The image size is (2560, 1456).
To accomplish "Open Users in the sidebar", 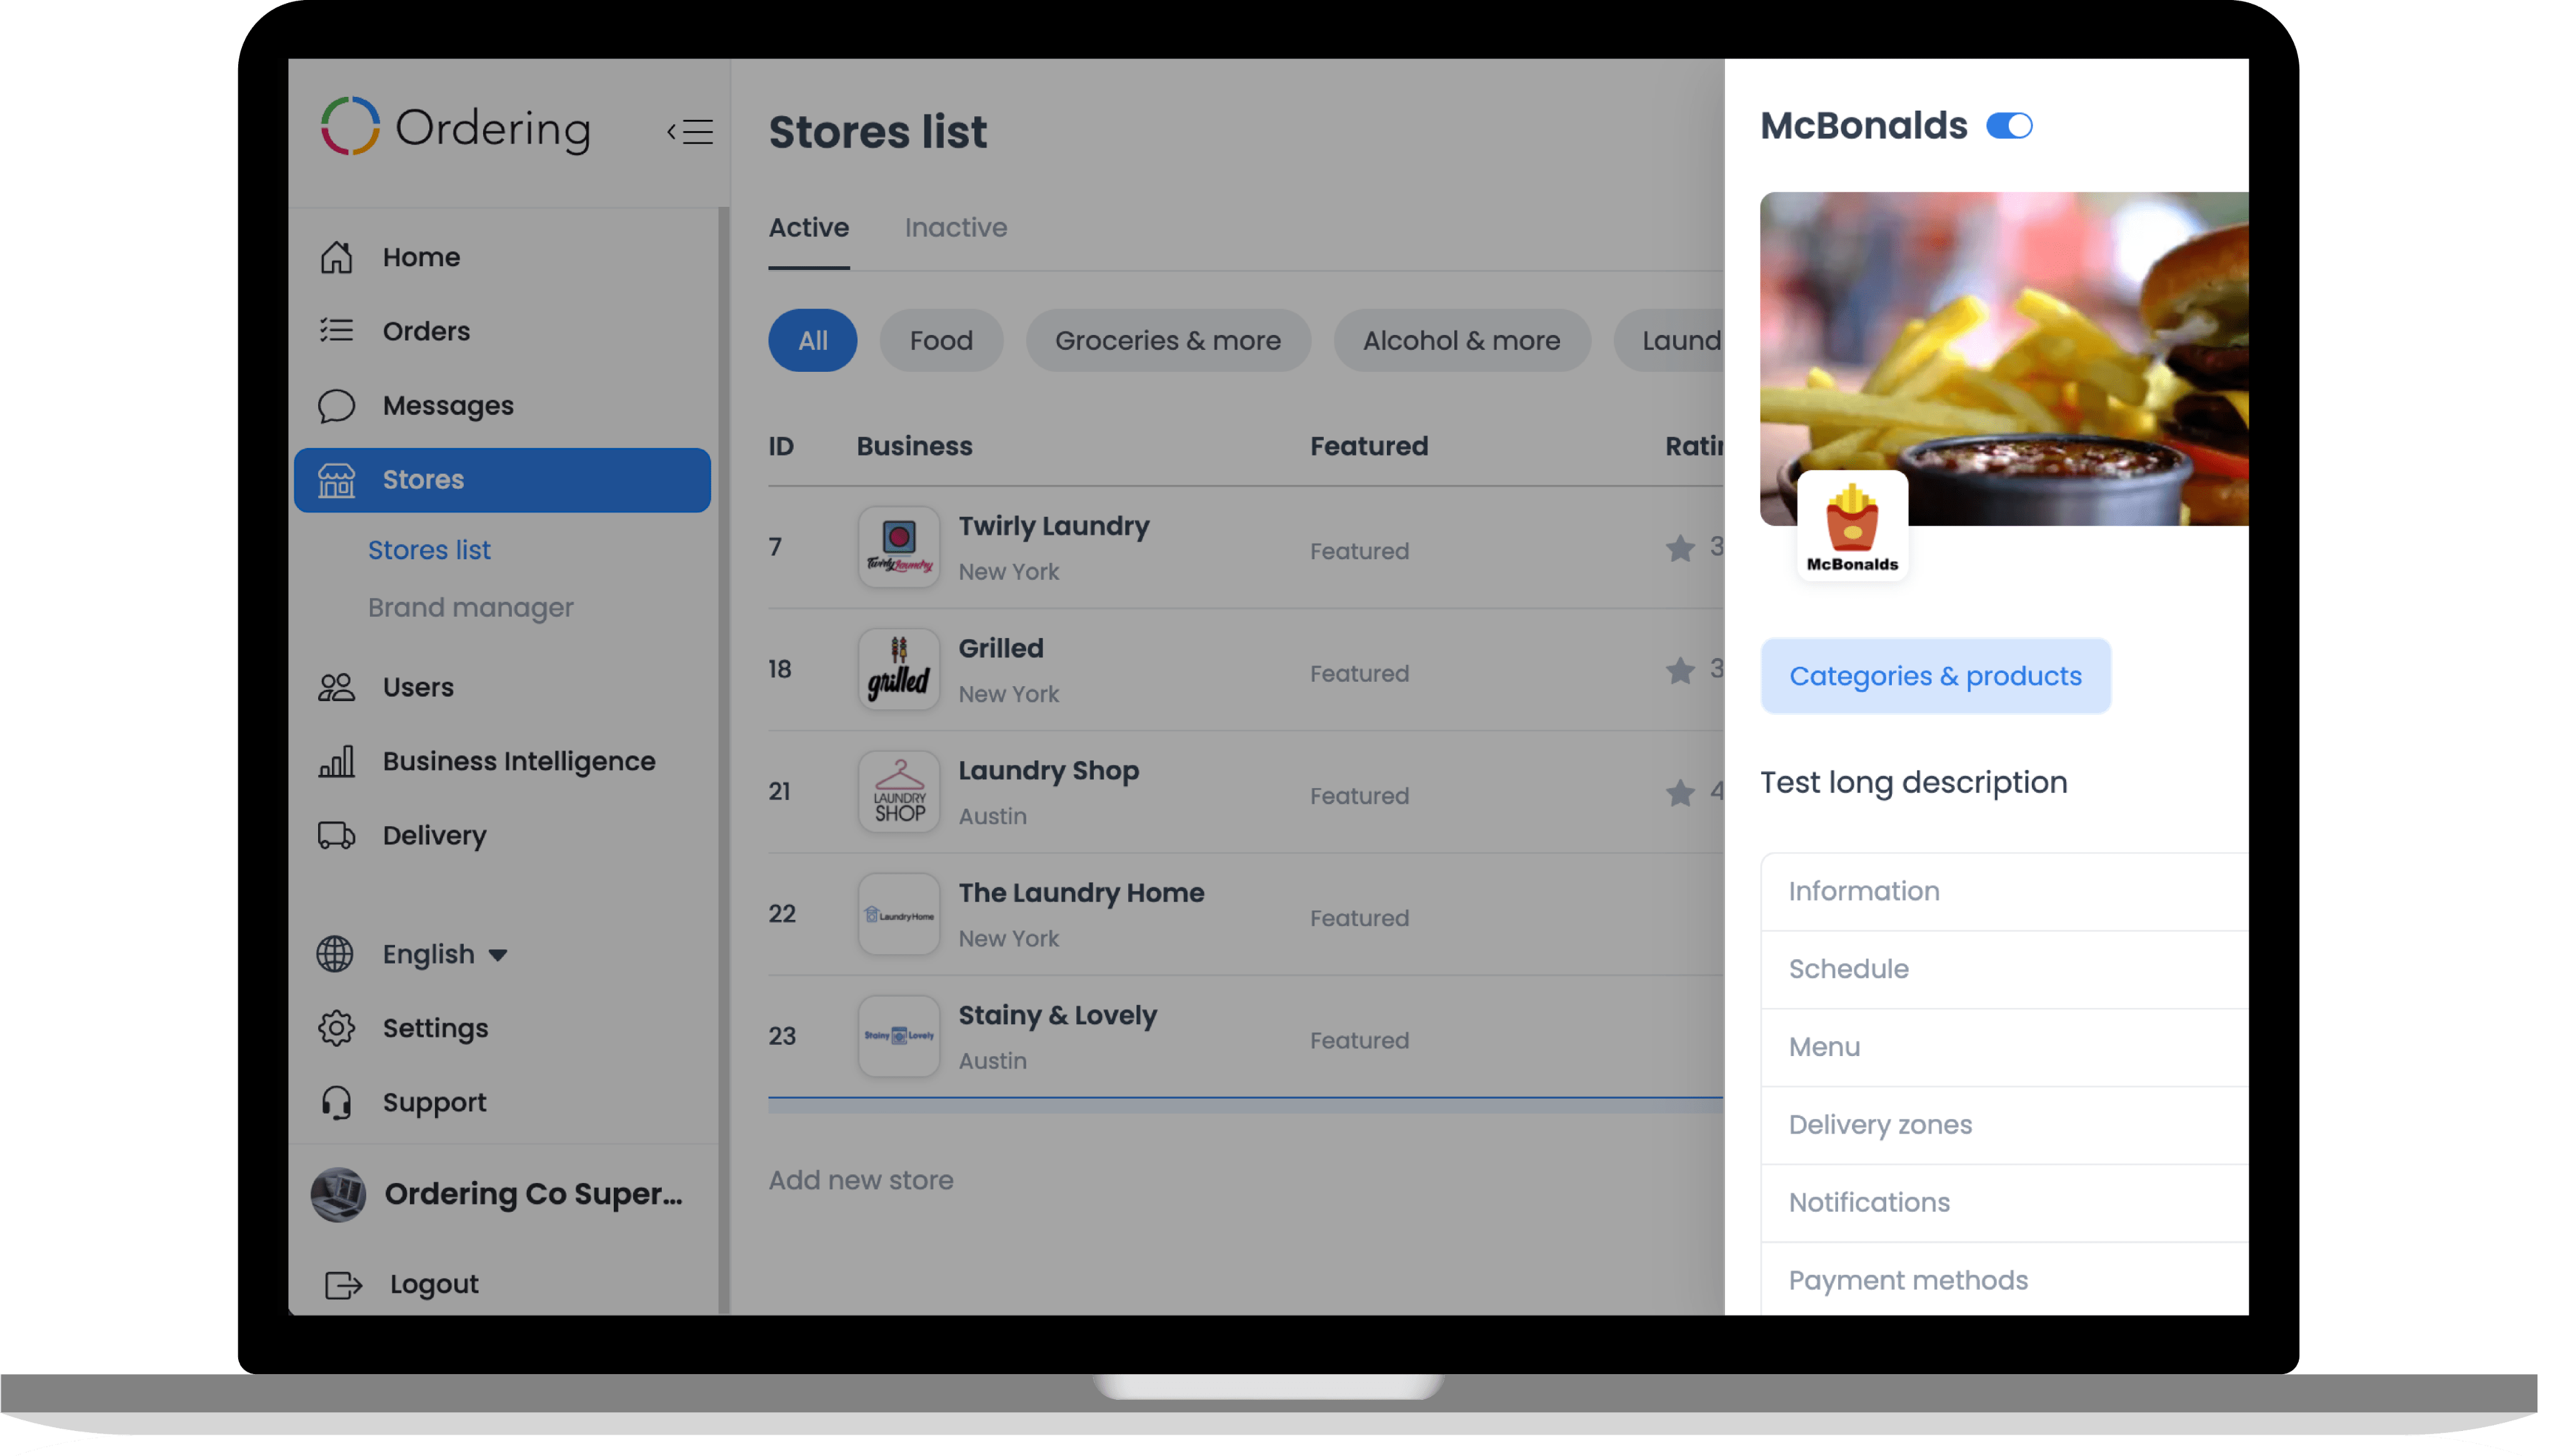I will [x=417, y=687].
